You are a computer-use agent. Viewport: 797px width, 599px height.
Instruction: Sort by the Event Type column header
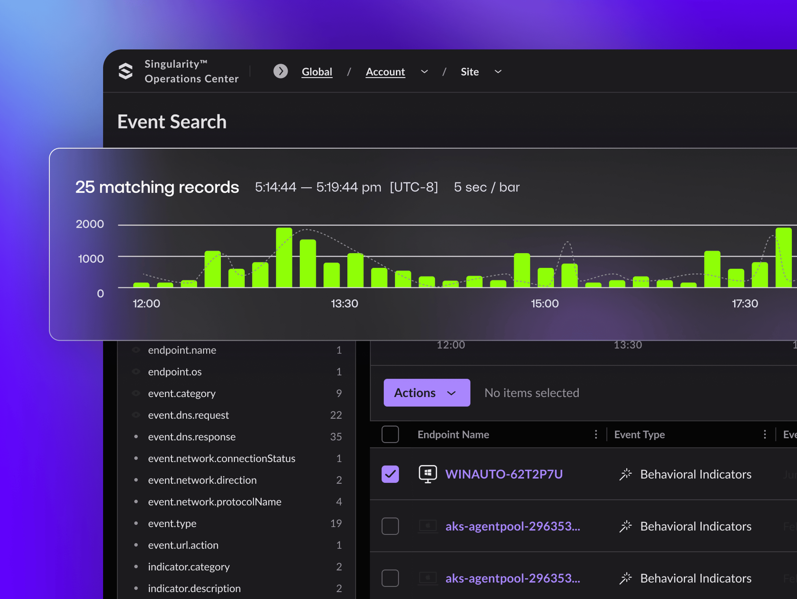639,434
